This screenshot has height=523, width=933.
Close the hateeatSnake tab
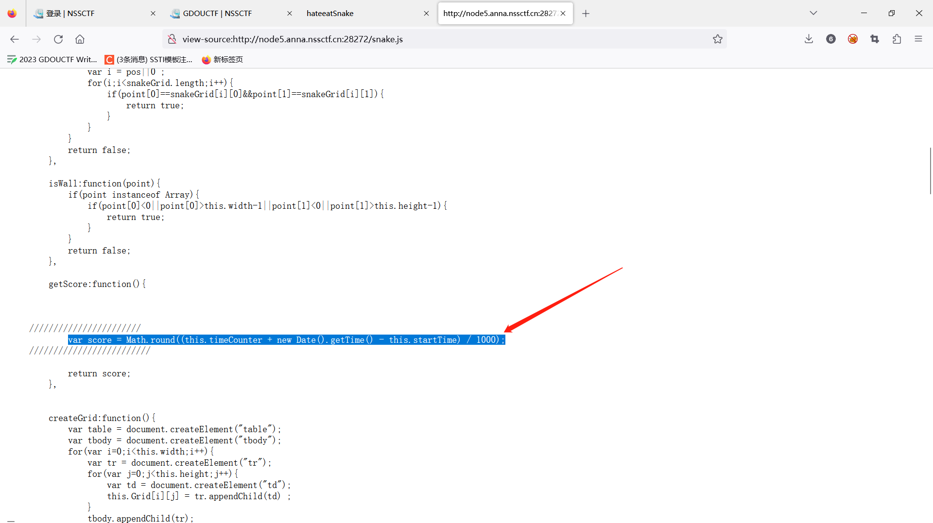426,14
